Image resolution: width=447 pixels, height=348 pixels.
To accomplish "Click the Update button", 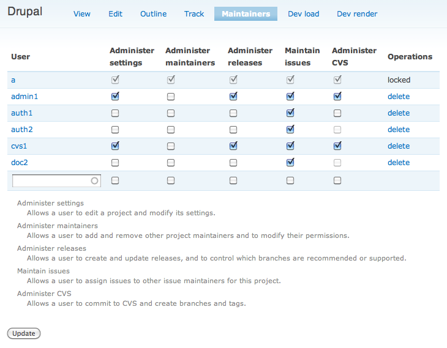I will tap(24, 333).
